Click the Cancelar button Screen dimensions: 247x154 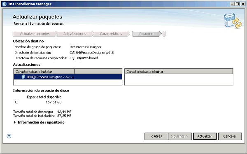click(230, 136)
